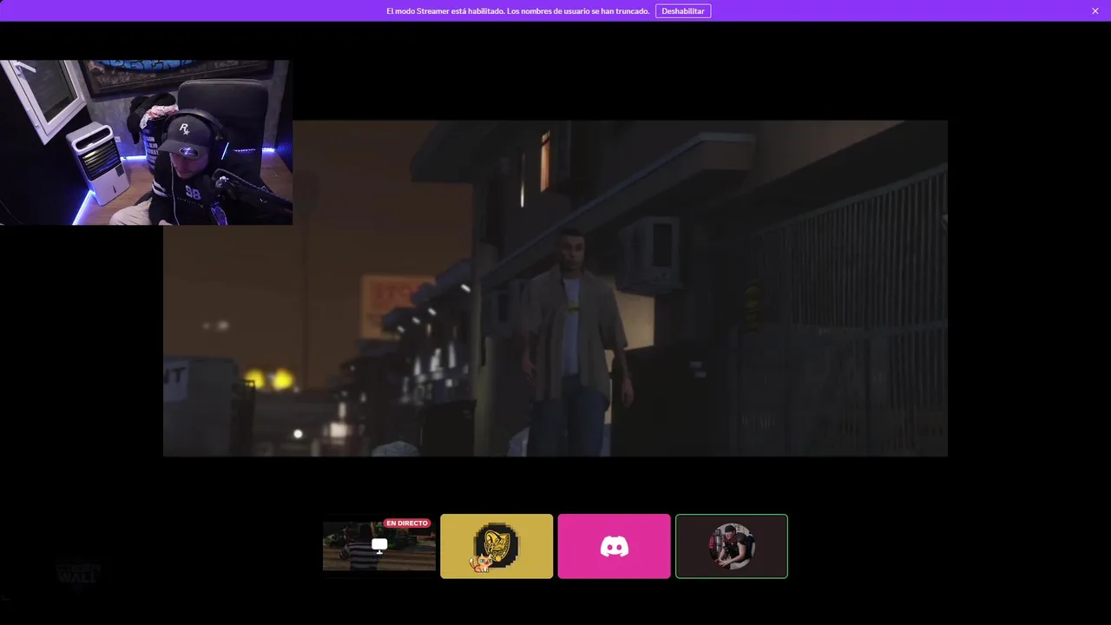Open the EN DIRECTO screen share tile

[379, 546]
